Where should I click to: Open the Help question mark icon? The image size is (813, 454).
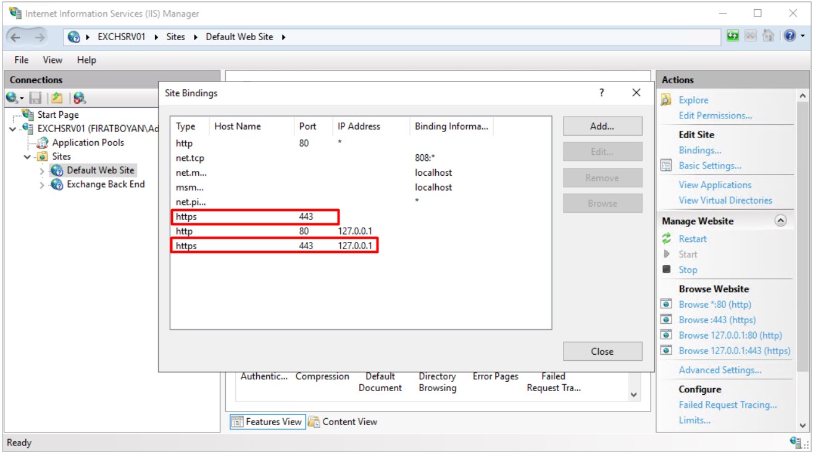pos(790,36)
